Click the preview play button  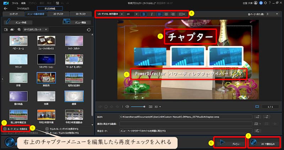pyautogui.click(x=230, y=143)
